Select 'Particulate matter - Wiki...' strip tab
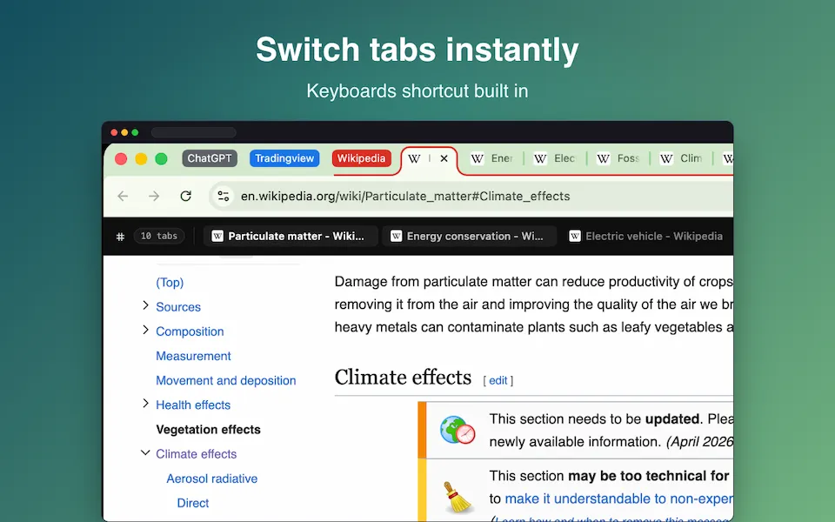Screen dimensions: 835x522 coord(291,236)
